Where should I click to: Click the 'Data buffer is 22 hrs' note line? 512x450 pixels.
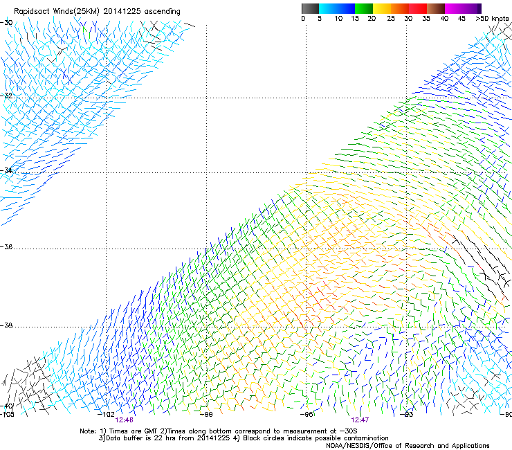tap(244, 438)
